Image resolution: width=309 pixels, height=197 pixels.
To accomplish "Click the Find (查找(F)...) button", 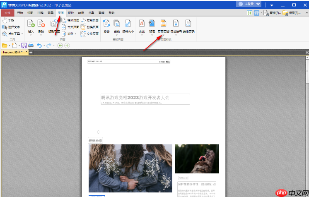I will click(273, 13).
